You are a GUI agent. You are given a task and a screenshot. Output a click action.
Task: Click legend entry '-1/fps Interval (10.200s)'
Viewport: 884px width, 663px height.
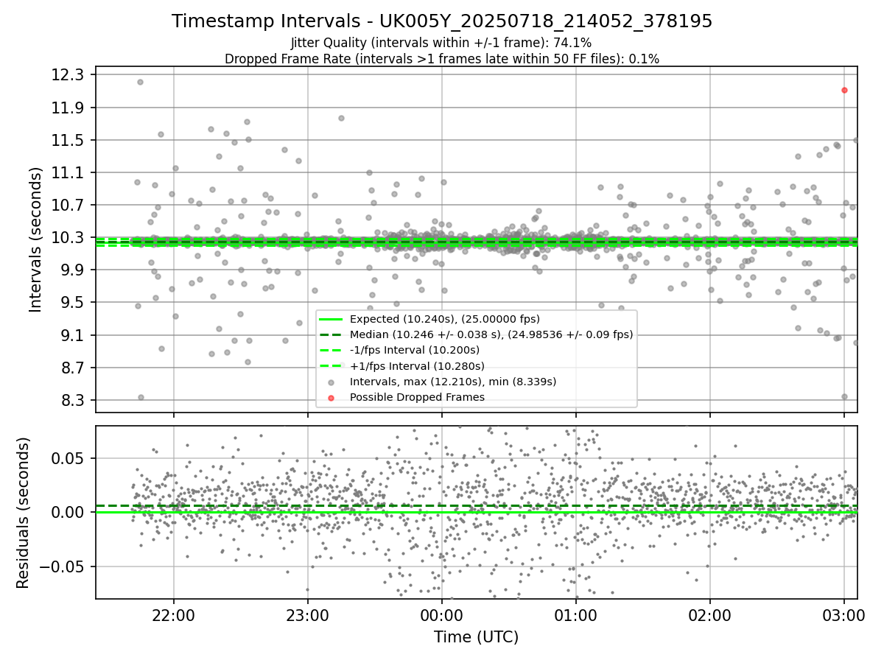[x=415, y=350]
